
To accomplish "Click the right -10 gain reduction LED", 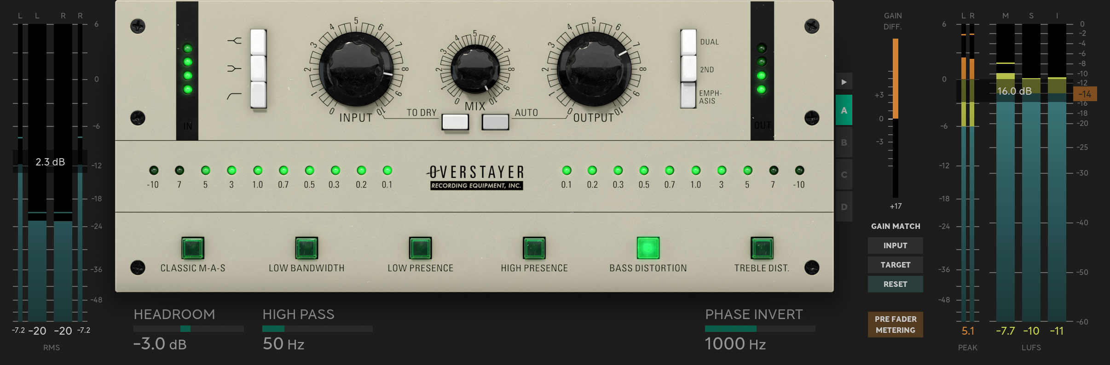I will click(799, 171).
